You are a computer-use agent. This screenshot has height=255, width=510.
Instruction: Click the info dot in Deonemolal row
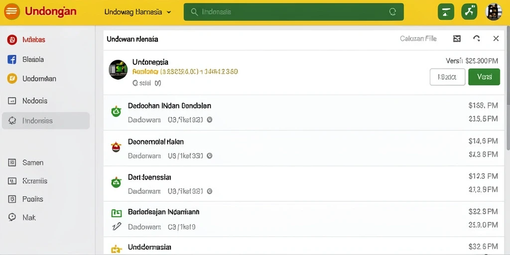click(210, 156)
